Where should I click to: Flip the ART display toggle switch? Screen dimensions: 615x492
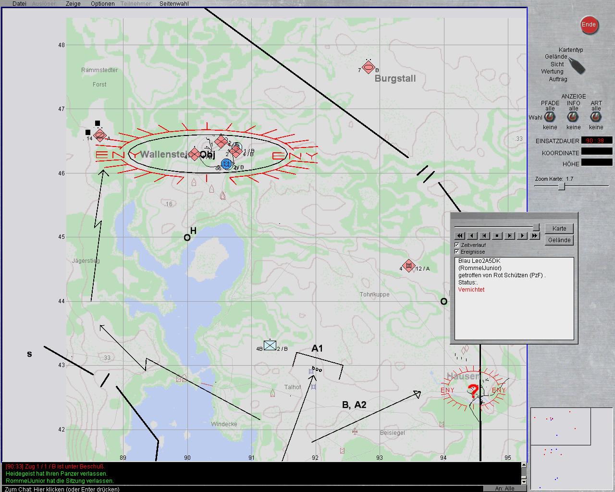pos(596,117)
